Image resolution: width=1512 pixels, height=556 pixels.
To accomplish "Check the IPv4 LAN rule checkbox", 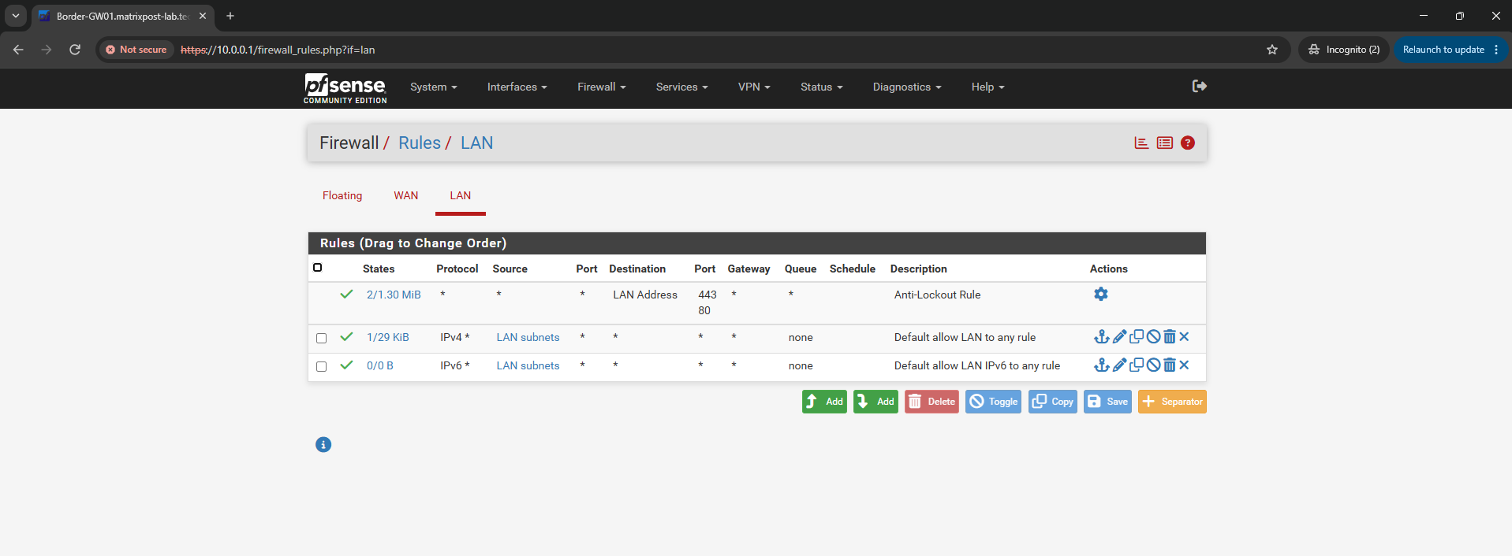I will pos(321,338).
